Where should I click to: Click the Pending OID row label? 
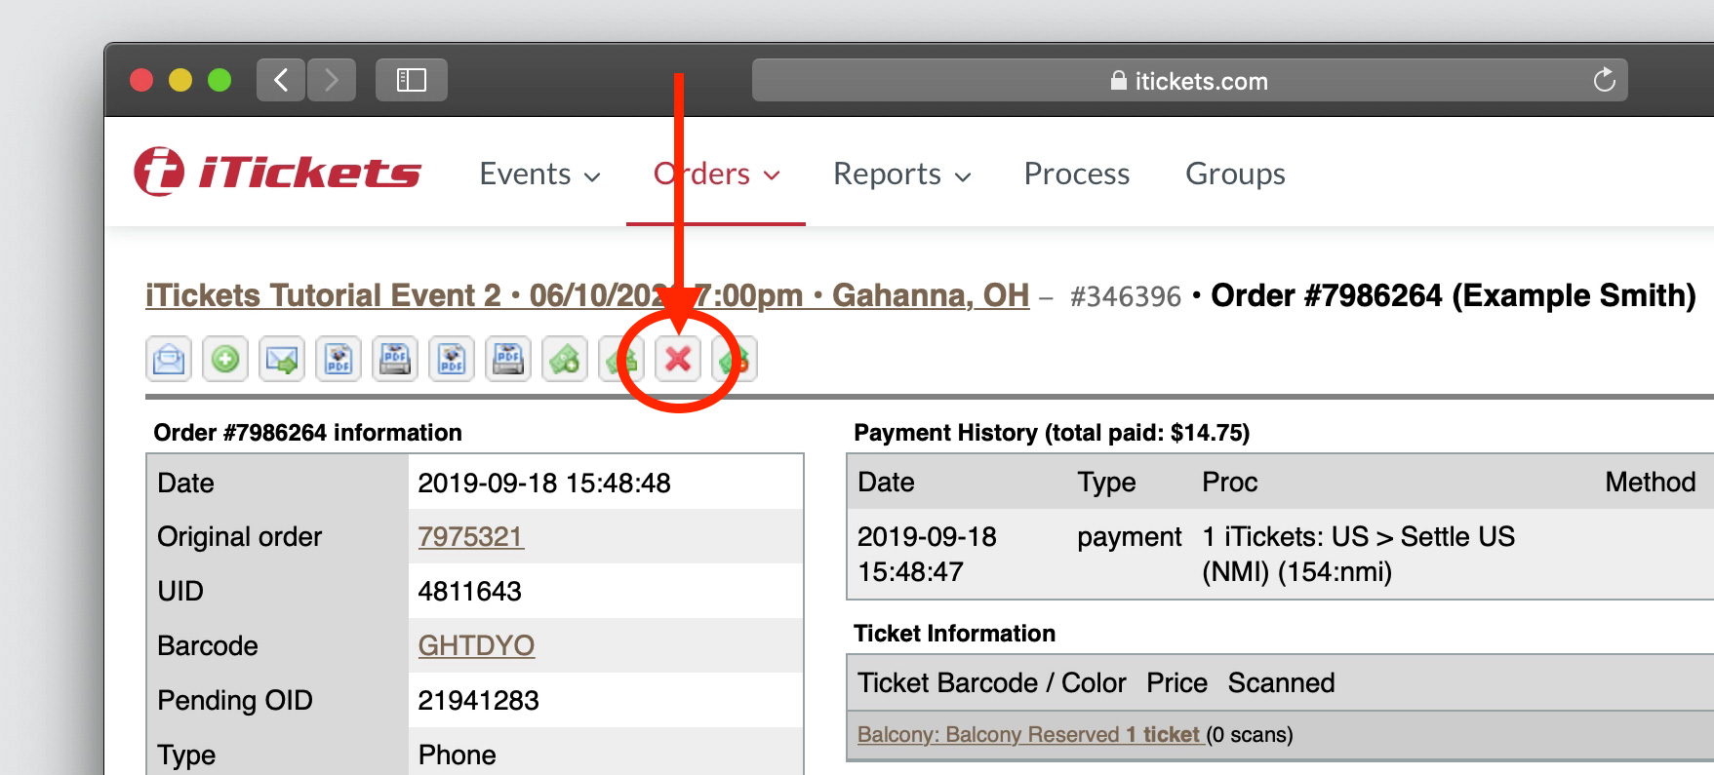pyautogui.click(x=234, y=701)
